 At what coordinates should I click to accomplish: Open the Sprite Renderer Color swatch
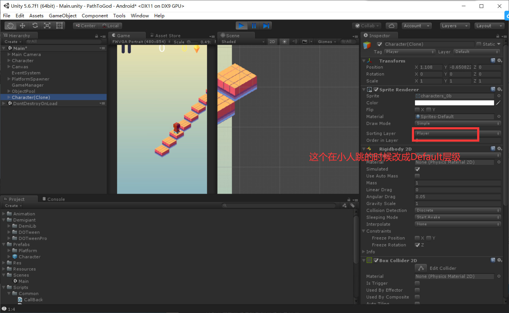(x=454, y=103)
